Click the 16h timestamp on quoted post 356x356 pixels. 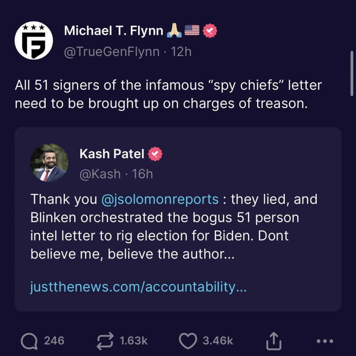click(142, 174)
